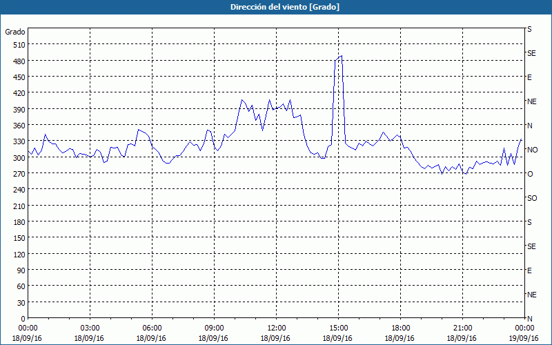Click the chart title "Dirección del viento [Grado]"

pyautogui.click(x=285, y=7)
